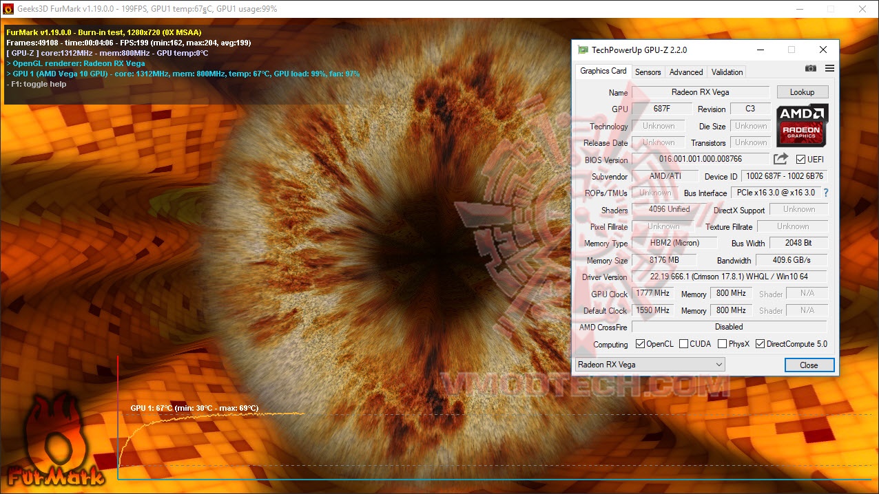Toggle the OpenCL checkbox
This screenshot has height=494, width=879.
coord(640,344)
